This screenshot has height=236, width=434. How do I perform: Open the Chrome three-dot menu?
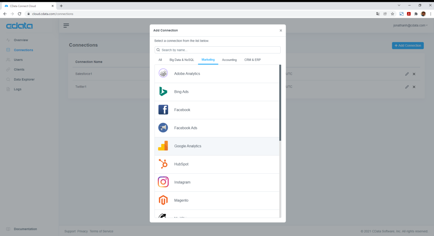tap(430, 14)
